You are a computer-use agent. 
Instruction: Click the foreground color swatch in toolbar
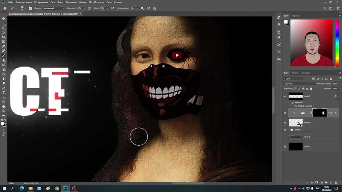coord(3,123)
